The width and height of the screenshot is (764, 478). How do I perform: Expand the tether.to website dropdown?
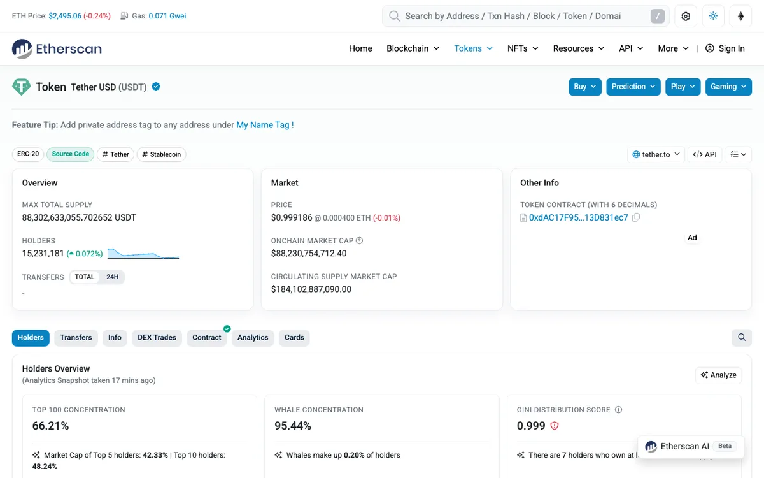pos(656,154)
